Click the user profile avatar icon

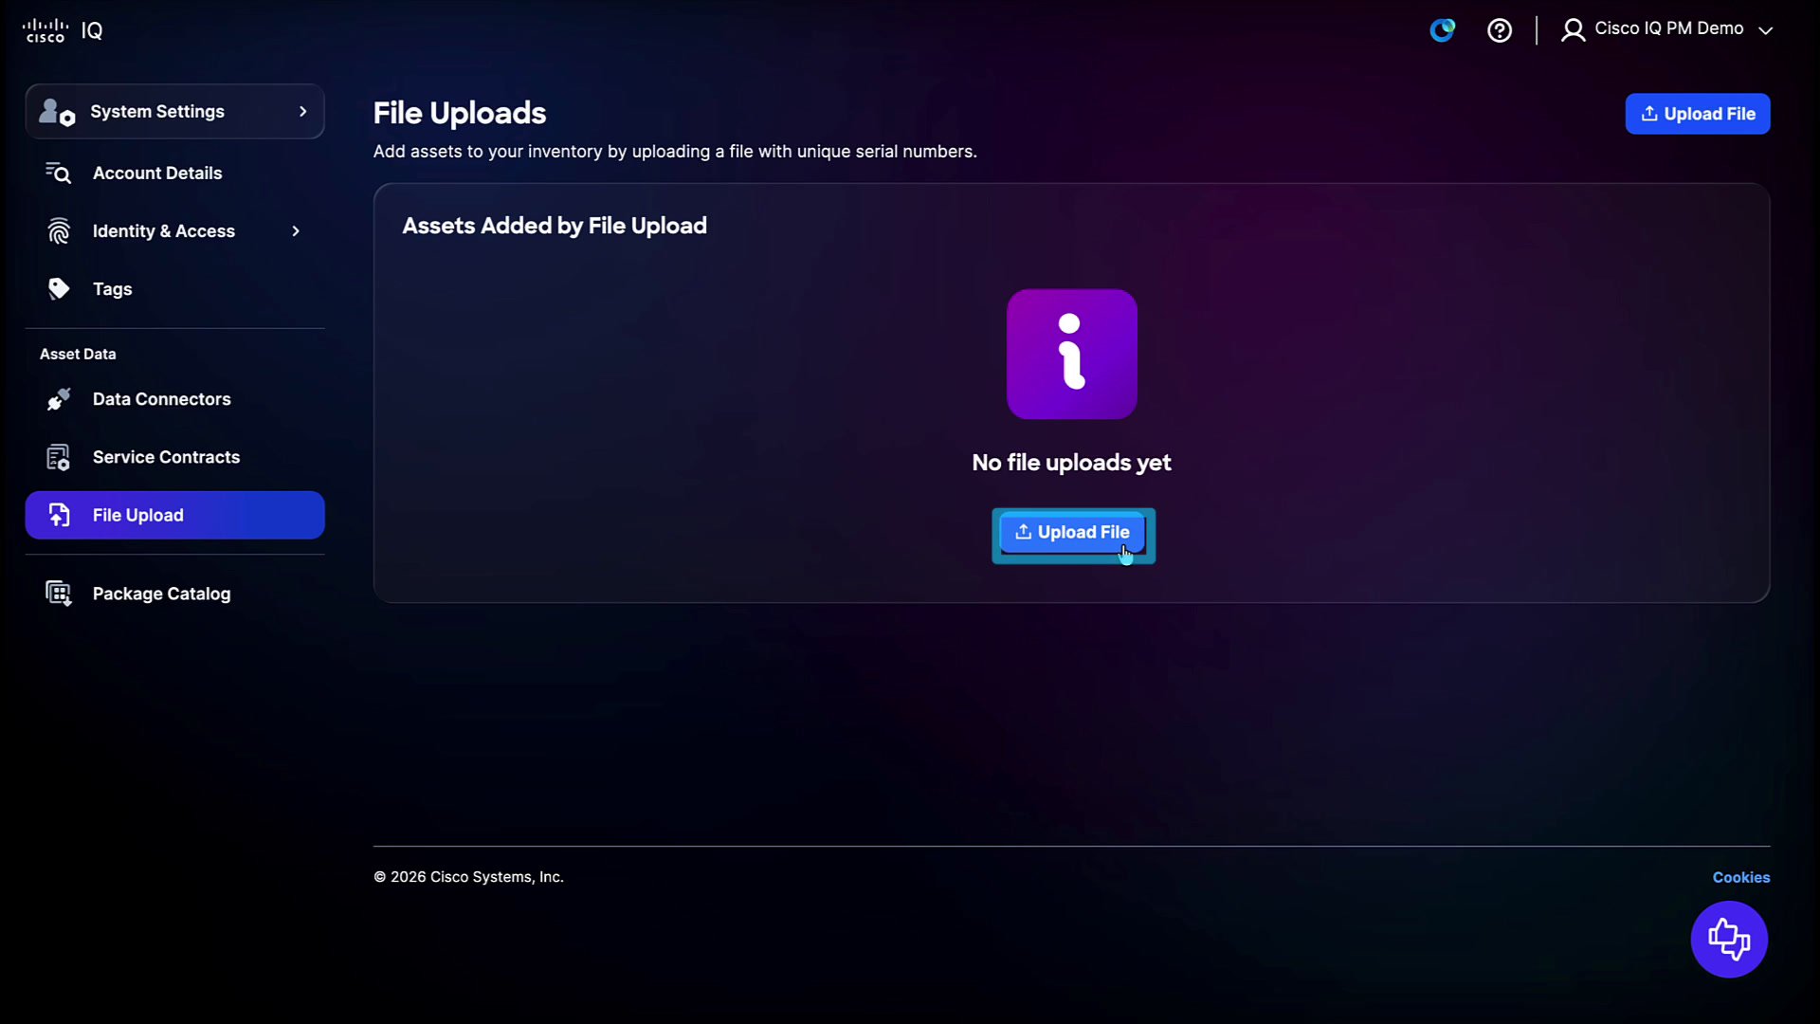point(1573,30)
